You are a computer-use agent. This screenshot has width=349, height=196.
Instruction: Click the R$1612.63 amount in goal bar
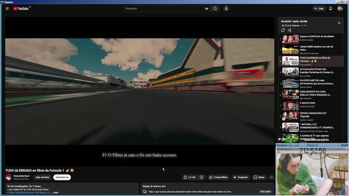312,145
